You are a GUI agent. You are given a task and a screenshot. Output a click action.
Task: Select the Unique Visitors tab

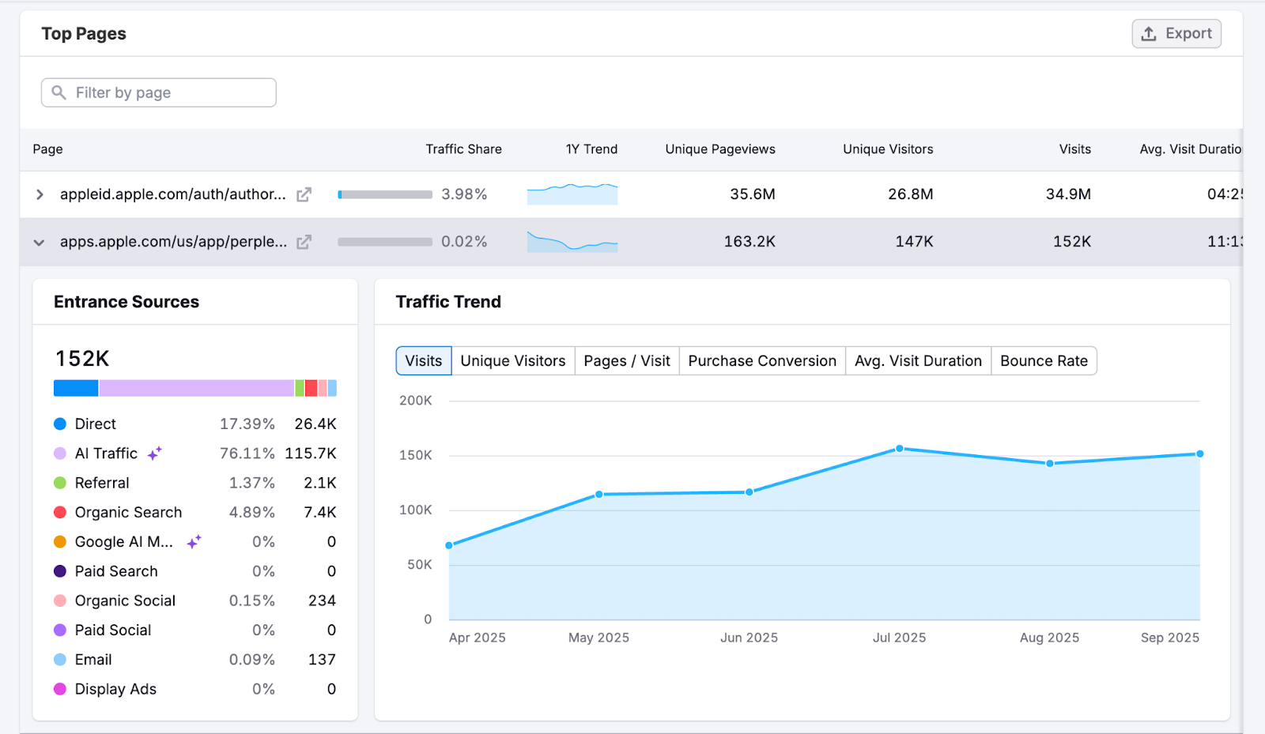tap(512, 360)
